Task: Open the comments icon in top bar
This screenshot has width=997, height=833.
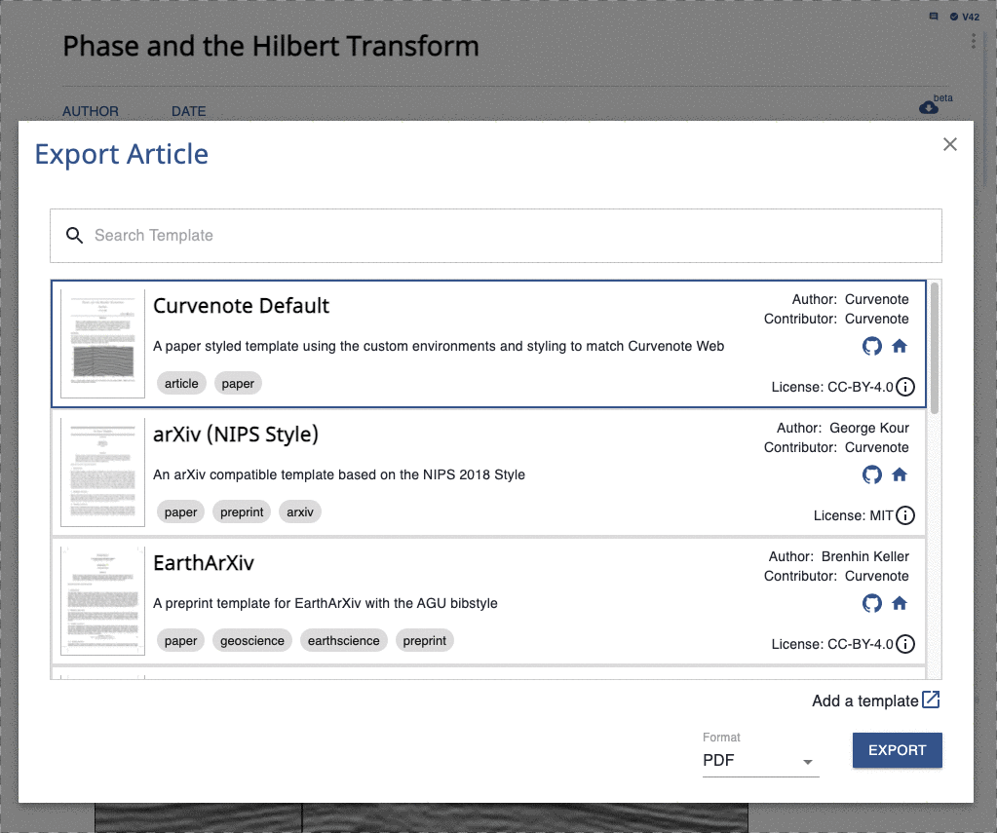Action: coord(934,17)
